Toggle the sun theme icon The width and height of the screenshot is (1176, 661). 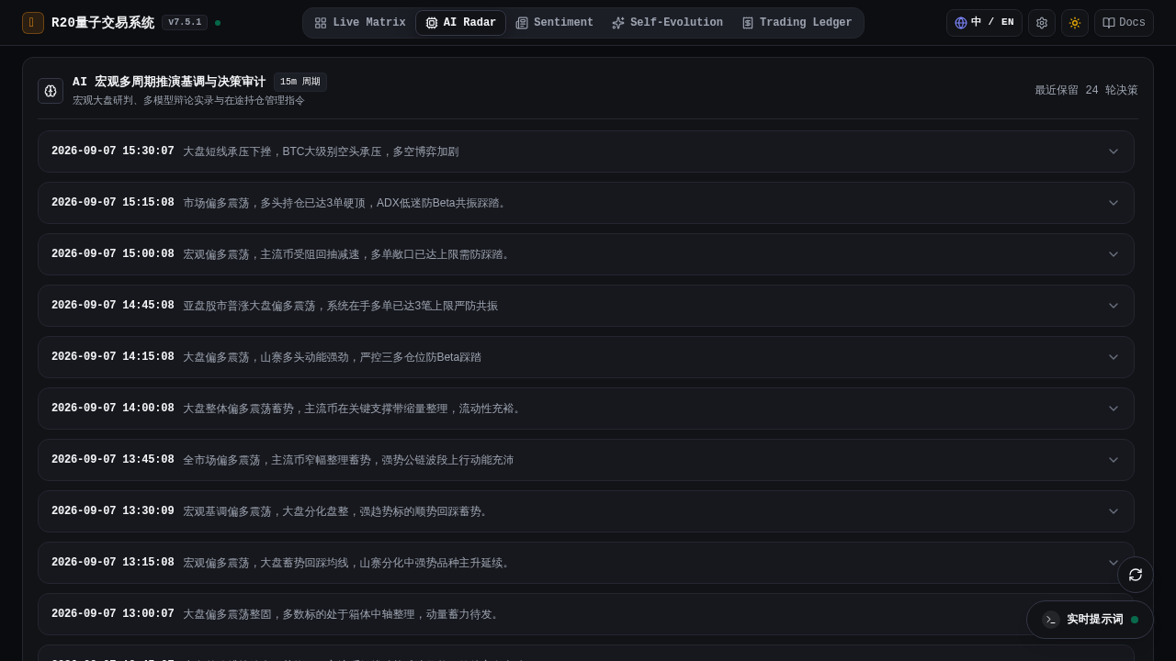tap(1075, 23)
